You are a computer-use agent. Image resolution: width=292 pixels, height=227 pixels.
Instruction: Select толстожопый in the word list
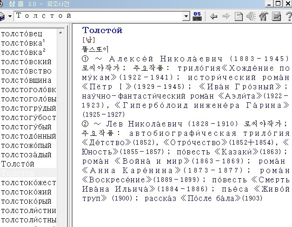point(26,146)
